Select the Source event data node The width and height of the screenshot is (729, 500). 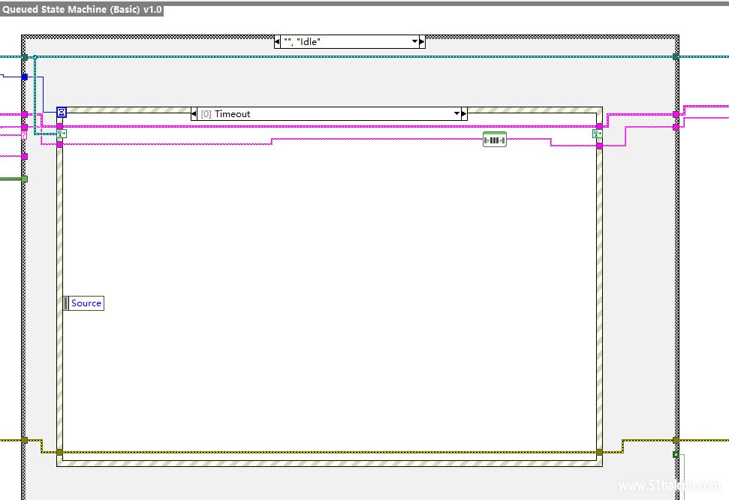point(83,303)
